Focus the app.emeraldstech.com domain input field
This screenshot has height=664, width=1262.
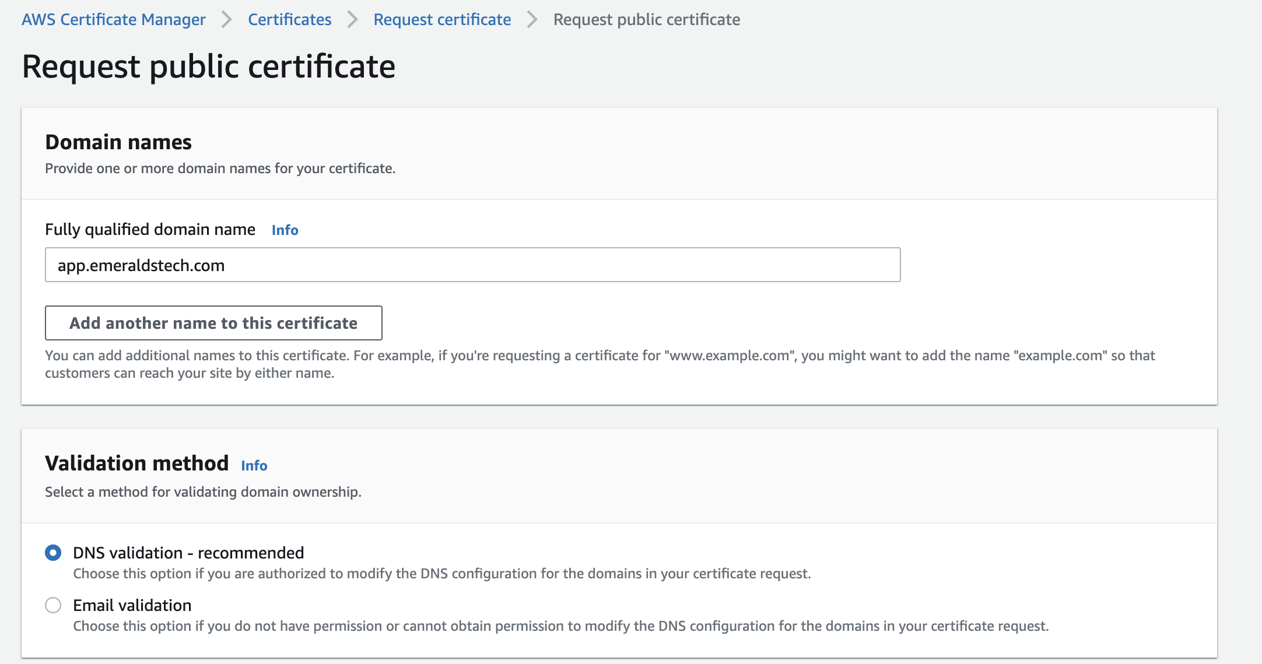click(x=472, y=265)
